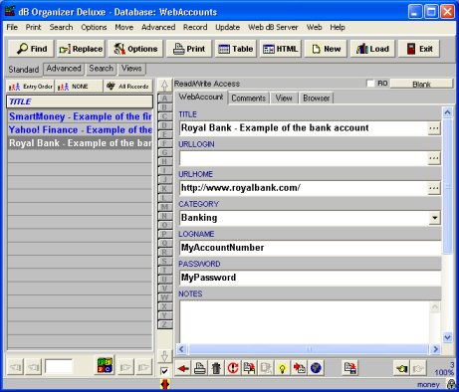Click in the PASSWORD input field
The height and width of the screenshot is (392, 459).
click(310, 278)
